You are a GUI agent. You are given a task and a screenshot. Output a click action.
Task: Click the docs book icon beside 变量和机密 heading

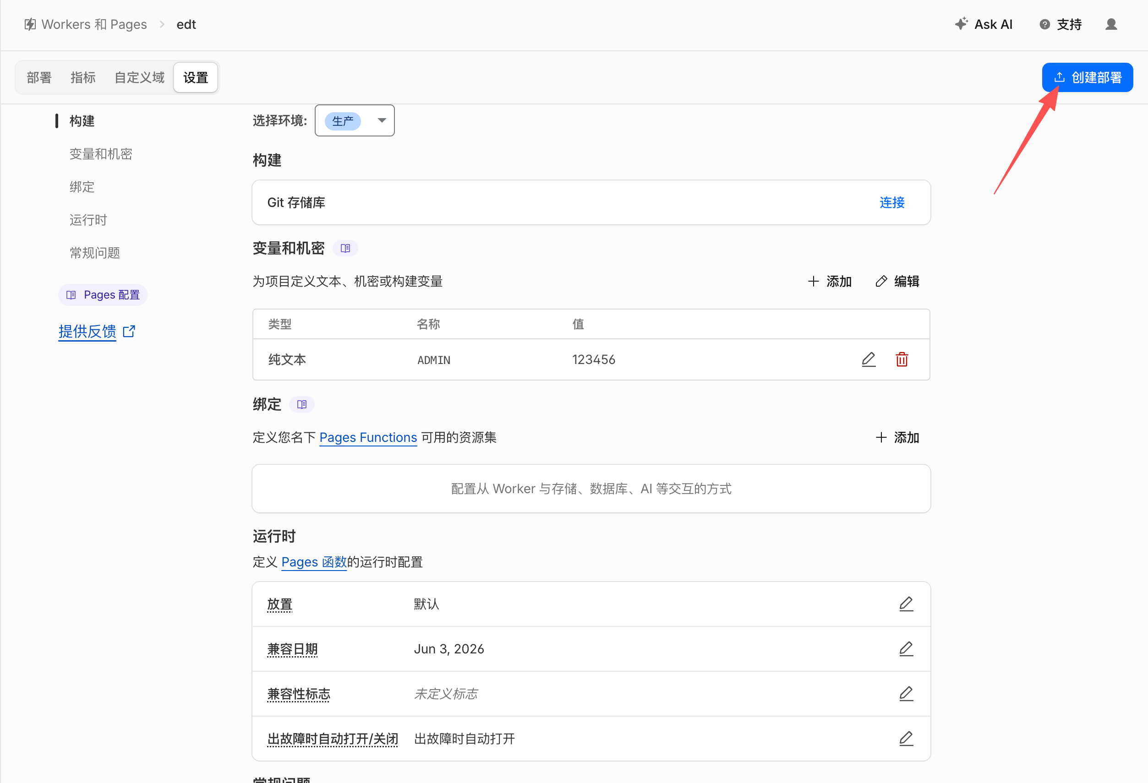pyautogui.click(x=345, y=248)
